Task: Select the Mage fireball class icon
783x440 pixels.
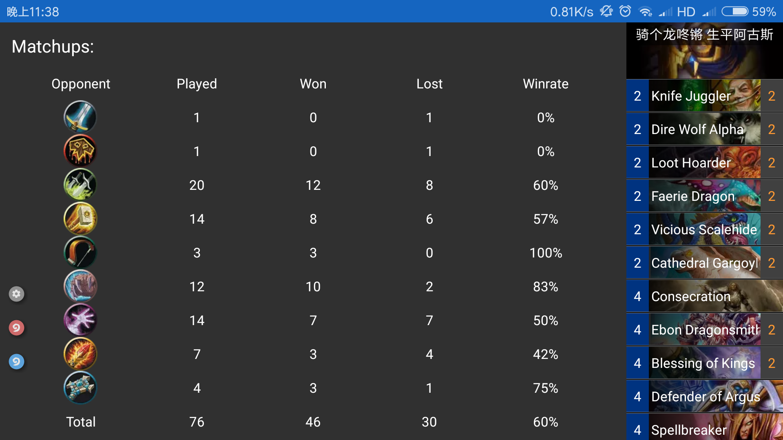Action: pos(80,354)
